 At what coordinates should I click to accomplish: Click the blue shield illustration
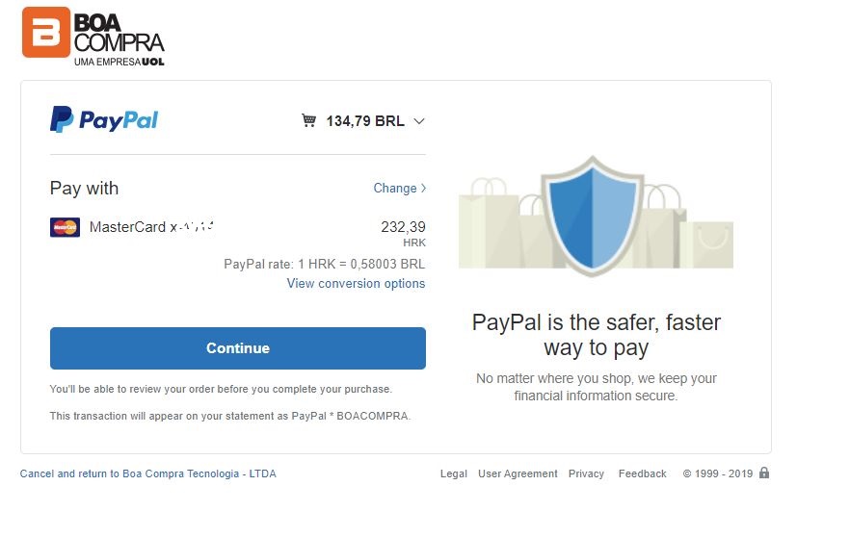593,216
